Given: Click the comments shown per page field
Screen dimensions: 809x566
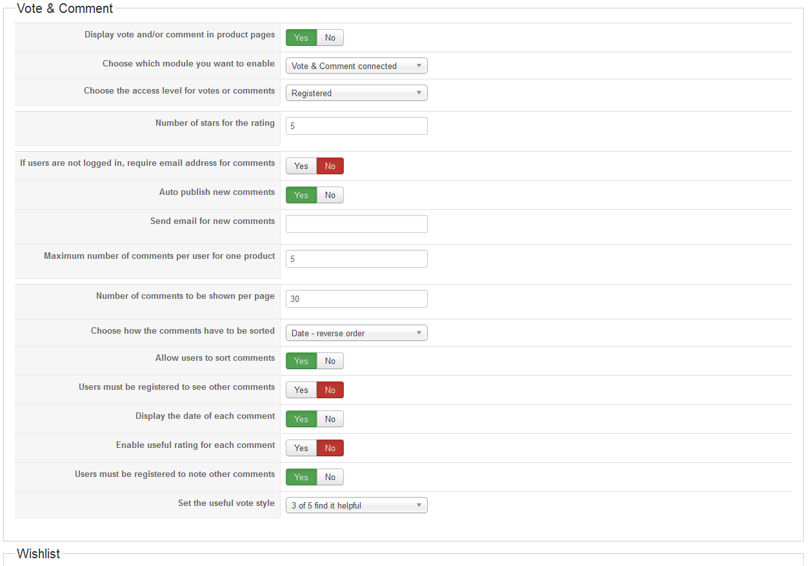Looking at the screenshot, I should 356,299.
